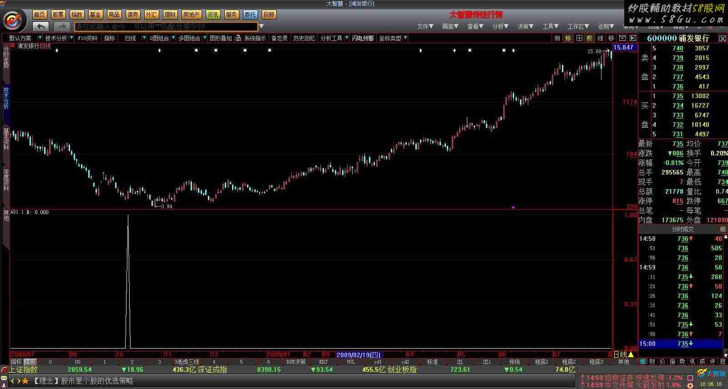Go back with the left arrow button
The image size is (728, 389).
click(41, 26)
